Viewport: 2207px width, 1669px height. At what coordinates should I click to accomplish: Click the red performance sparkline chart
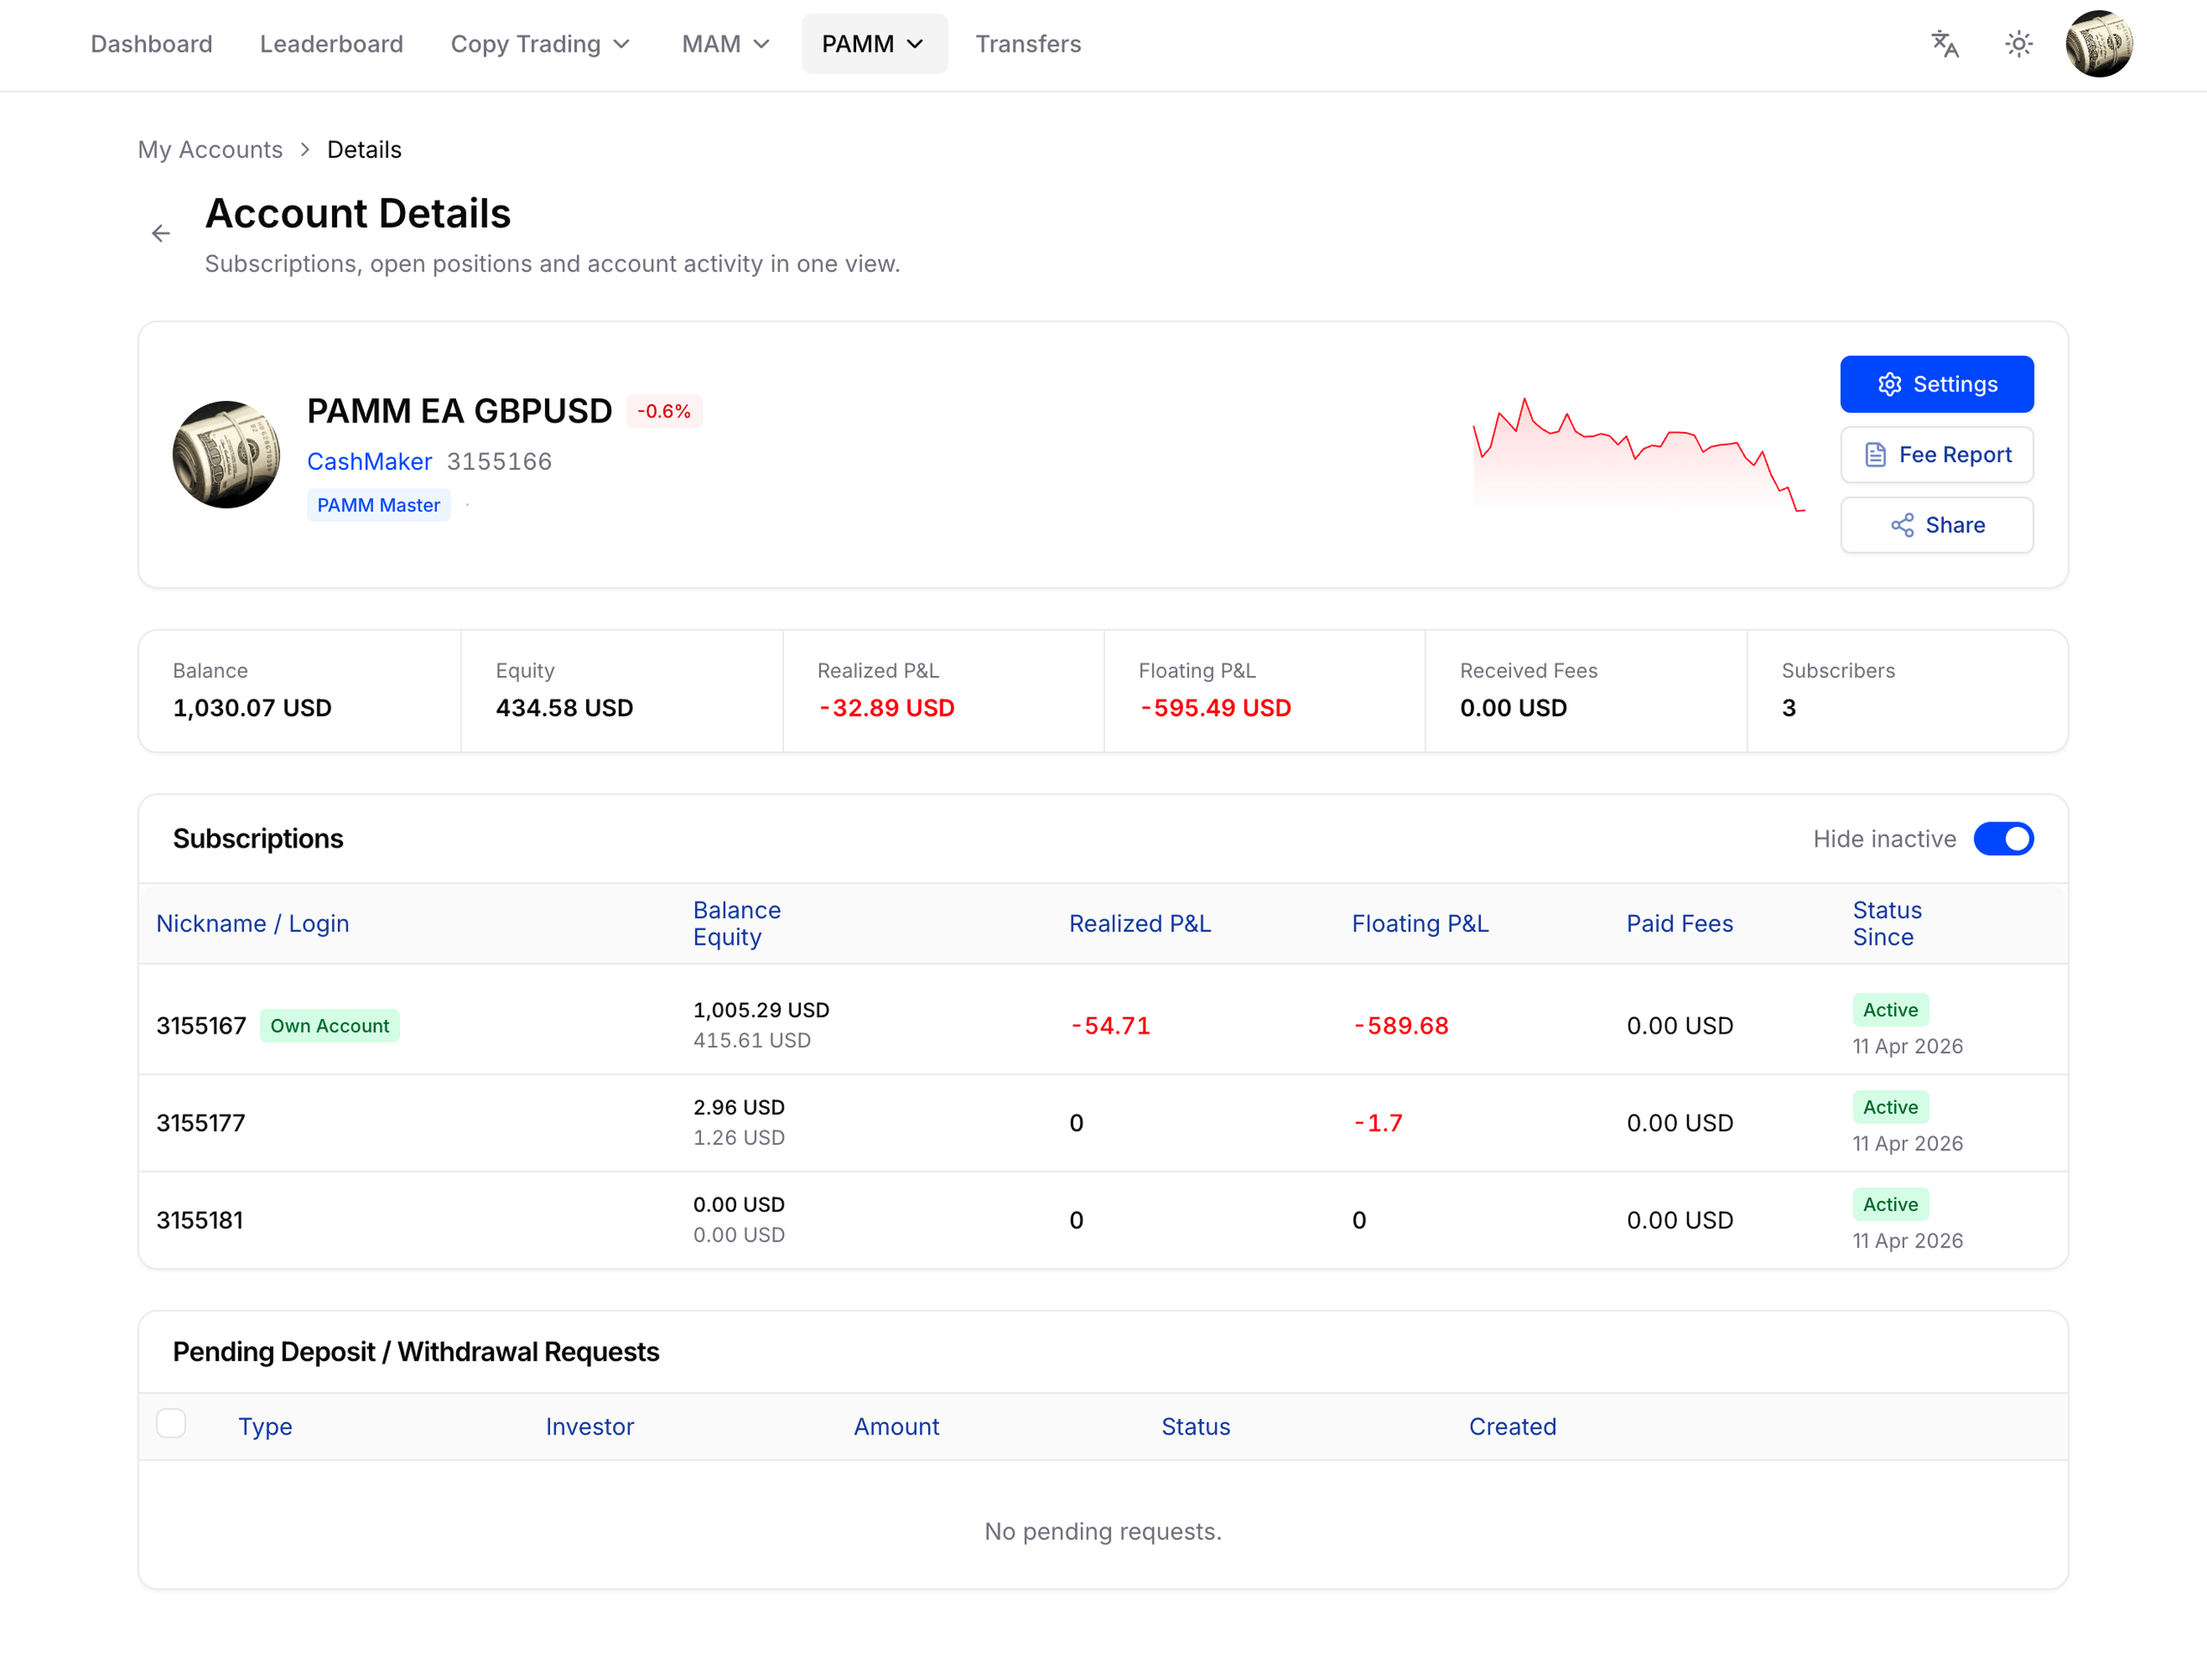click(x=1638, y=455)
